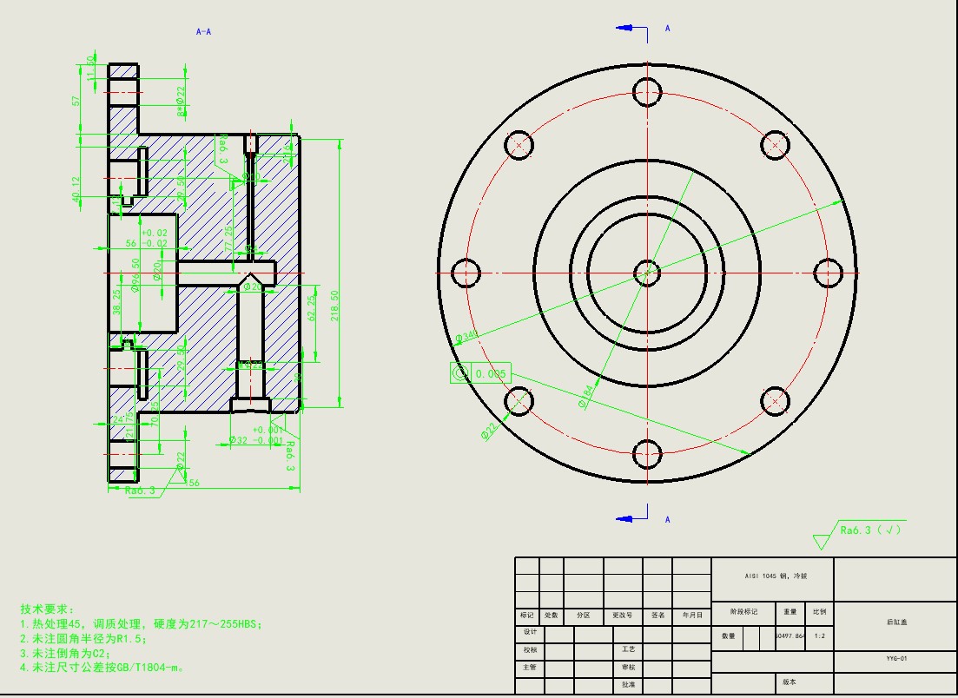Click the 1:2 scale value cell

[820, 635]
